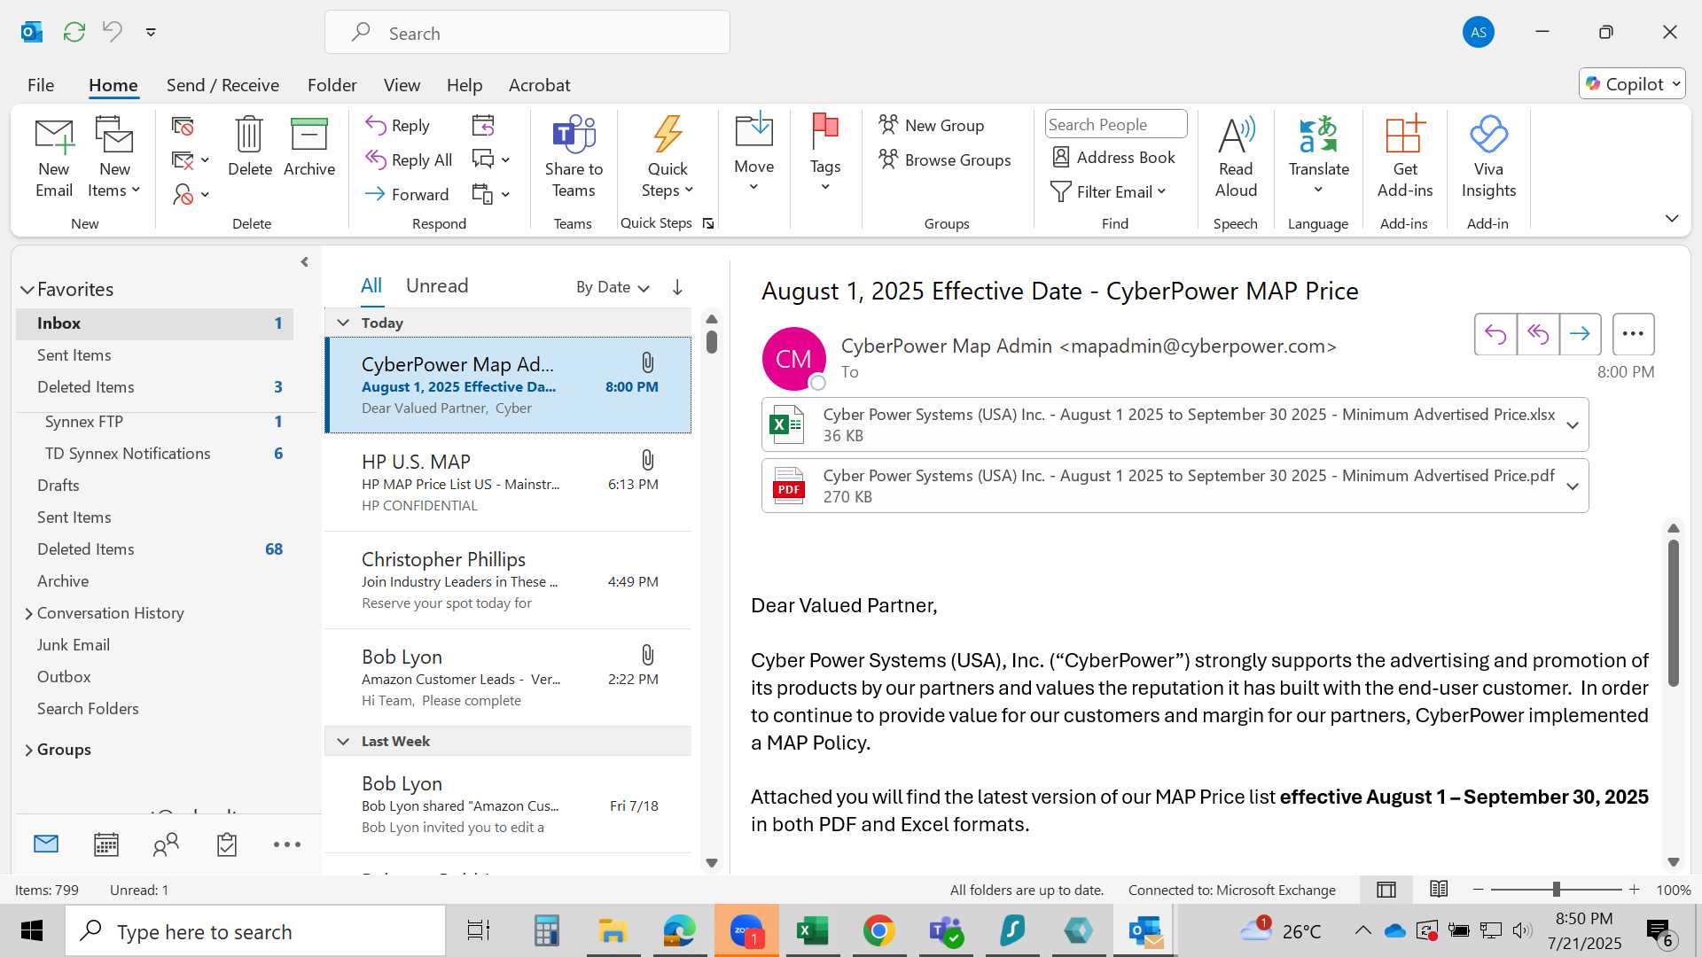Screen dimensions: 1702x957
Task: Click the Undo icon in title bar
Action: [x=112, y=32]
